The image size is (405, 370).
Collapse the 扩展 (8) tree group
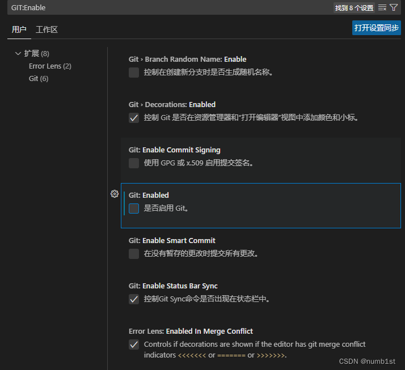coord(18,54)
